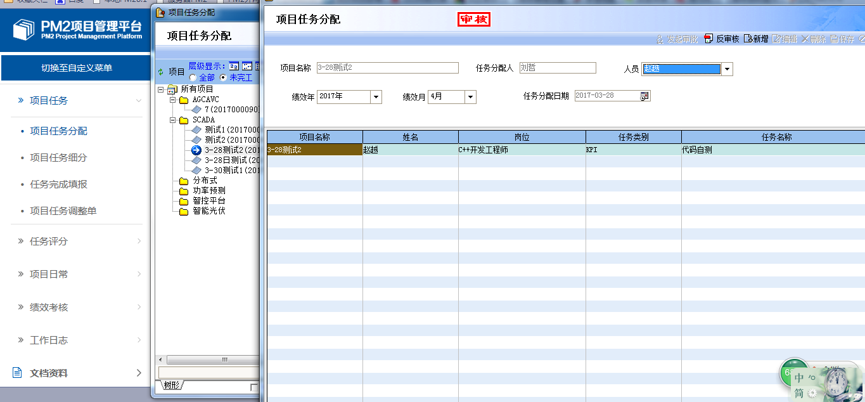This screenshot has width=865, height=402.
Task: Click 切换至自定义菜单 button
Action: click(76, 68)
